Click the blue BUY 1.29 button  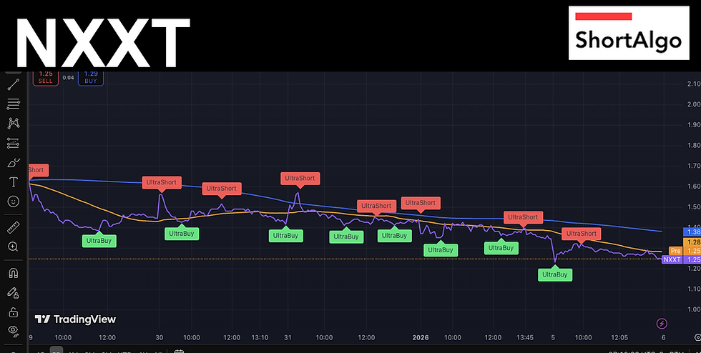91,77
